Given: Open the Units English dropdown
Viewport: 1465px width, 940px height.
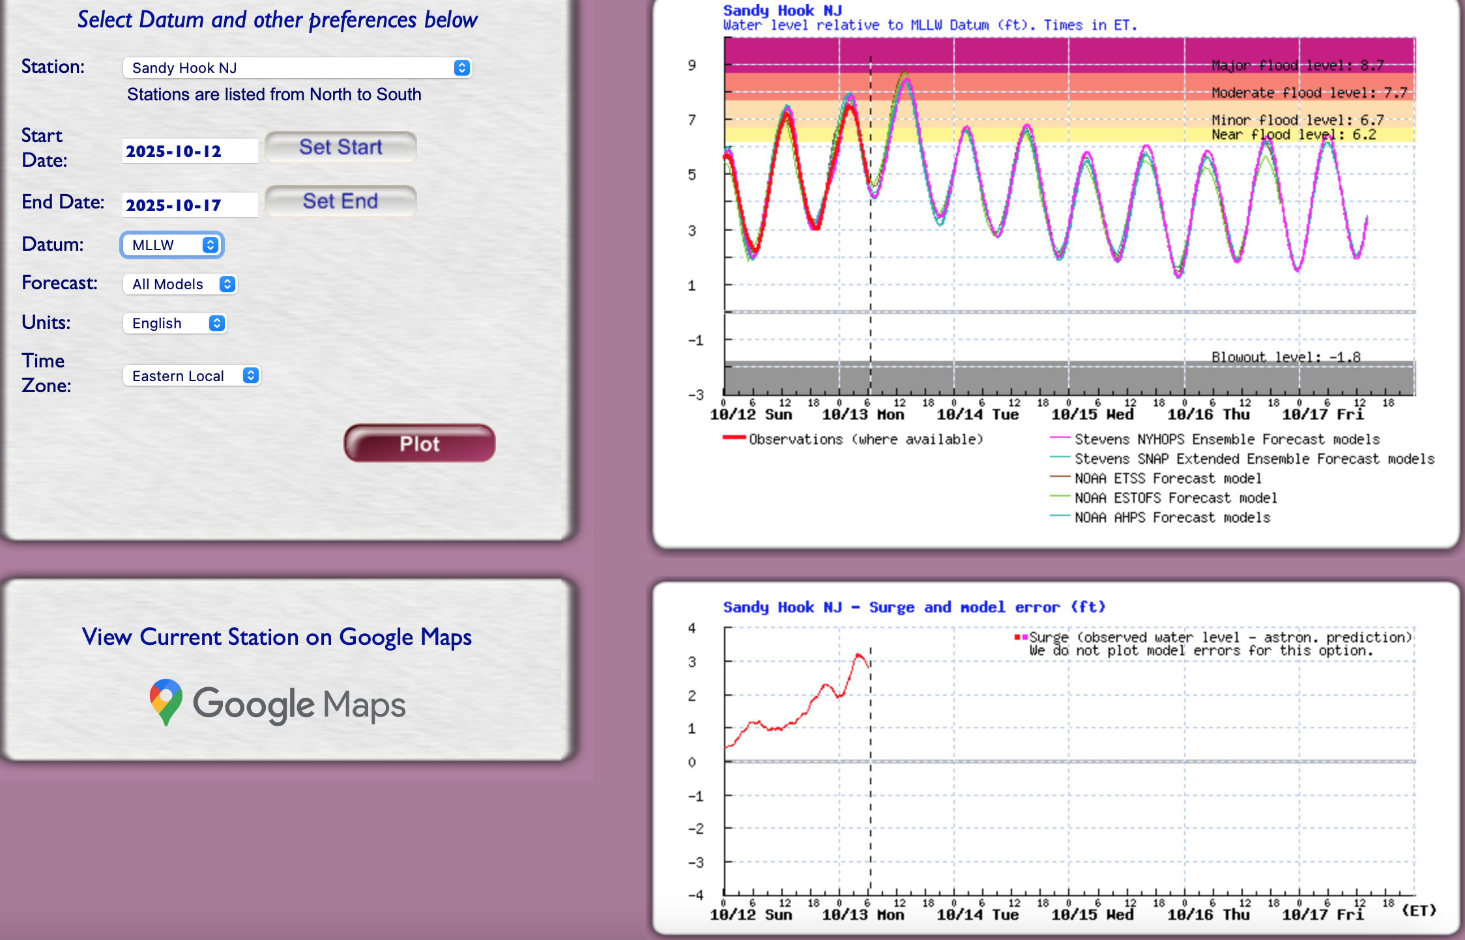Looking at the screenshot, I should point(175,323).
